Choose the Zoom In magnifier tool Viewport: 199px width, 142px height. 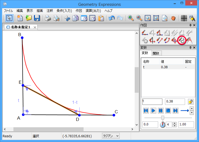point(130,18)
